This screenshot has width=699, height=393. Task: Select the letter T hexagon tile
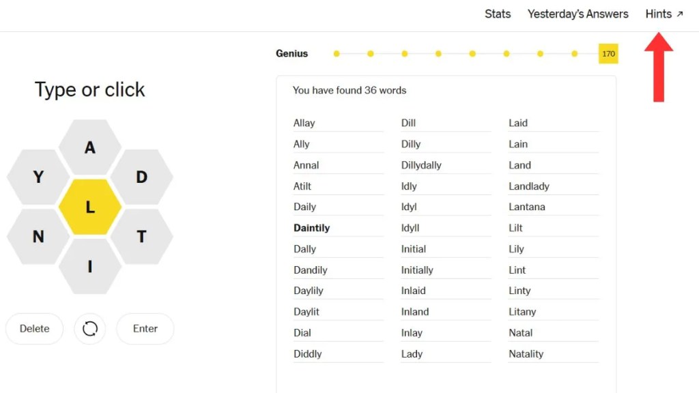[141, 235]
